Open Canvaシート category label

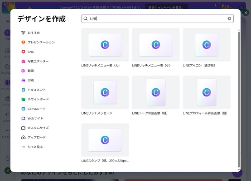click(37, 109)
